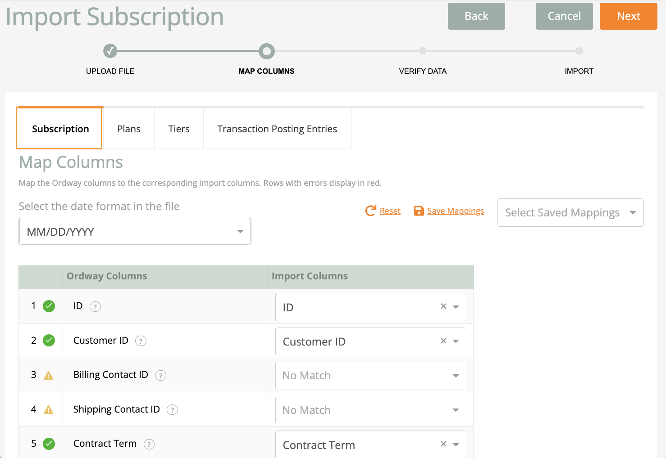Click the help icon beside Billing Contact ID
The image size is (666, 458).
pyautogui.click(x=160, y=375)
